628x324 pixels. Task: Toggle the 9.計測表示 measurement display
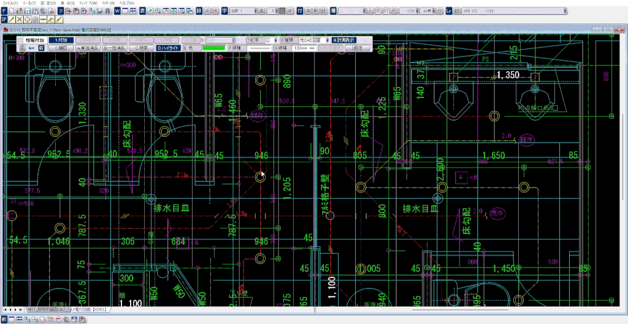[x=343, y=40]
